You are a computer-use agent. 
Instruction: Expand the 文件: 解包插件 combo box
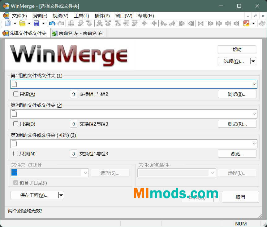213,173
